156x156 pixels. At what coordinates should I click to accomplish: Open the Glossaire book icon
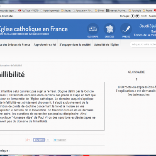tap(93, 29)
